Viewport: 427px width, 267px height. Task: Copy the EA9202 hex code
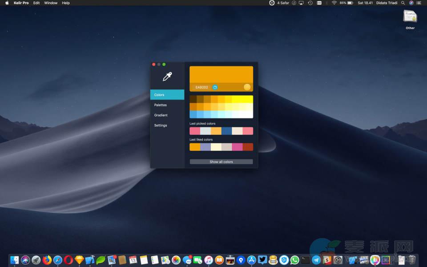coord(215,87)
